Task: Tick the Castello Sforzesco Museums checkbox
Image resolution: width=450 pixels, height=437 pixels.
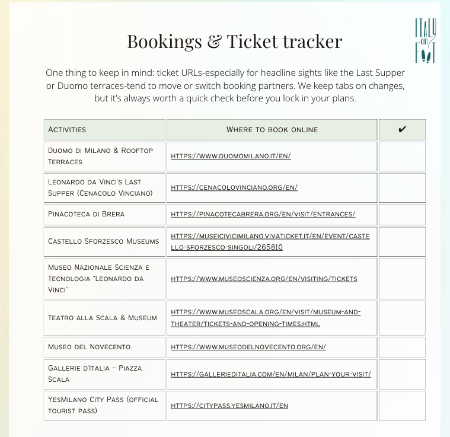Action: click(402, 241)
